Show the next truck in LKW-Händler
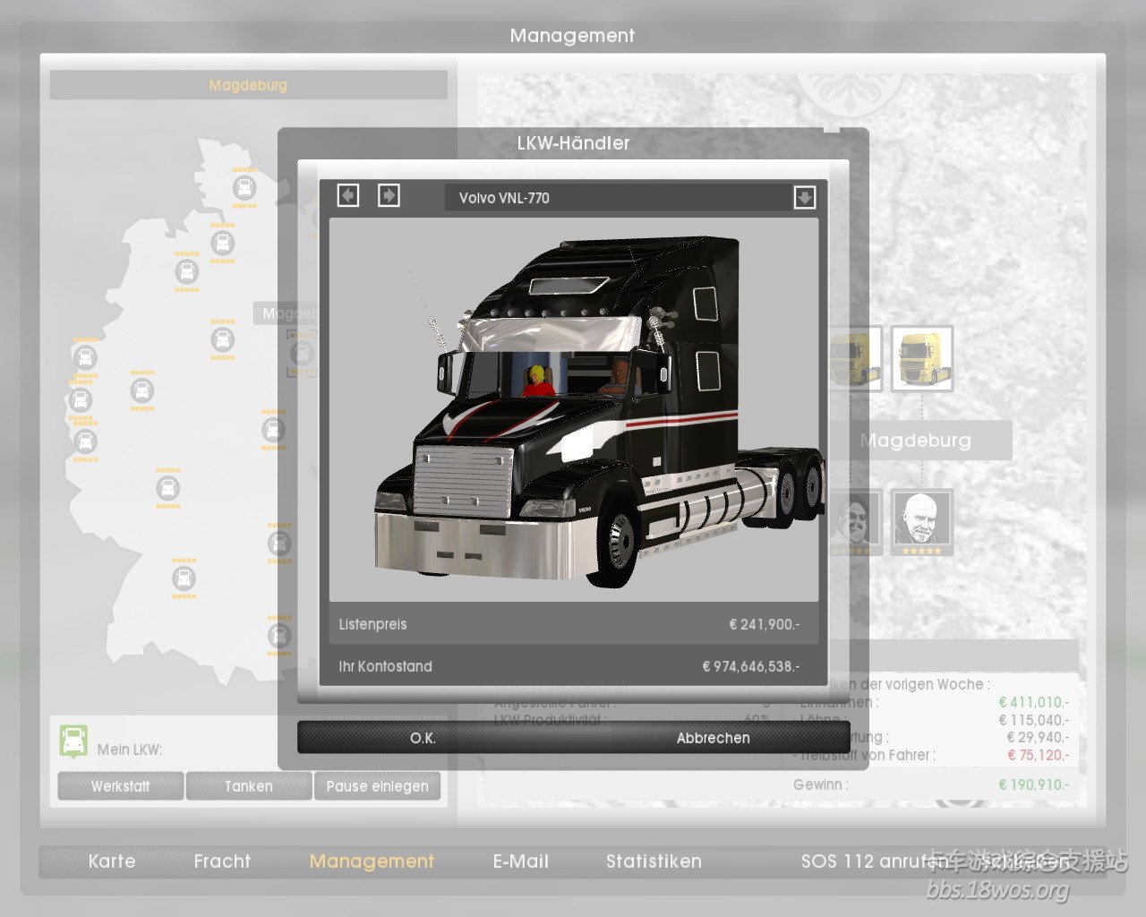The width and height of the screenshot is (1146, 917). click(389, 195)
